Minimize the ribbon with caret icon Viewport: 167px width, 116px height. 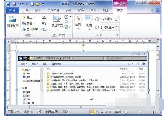(x=152, y=10)
